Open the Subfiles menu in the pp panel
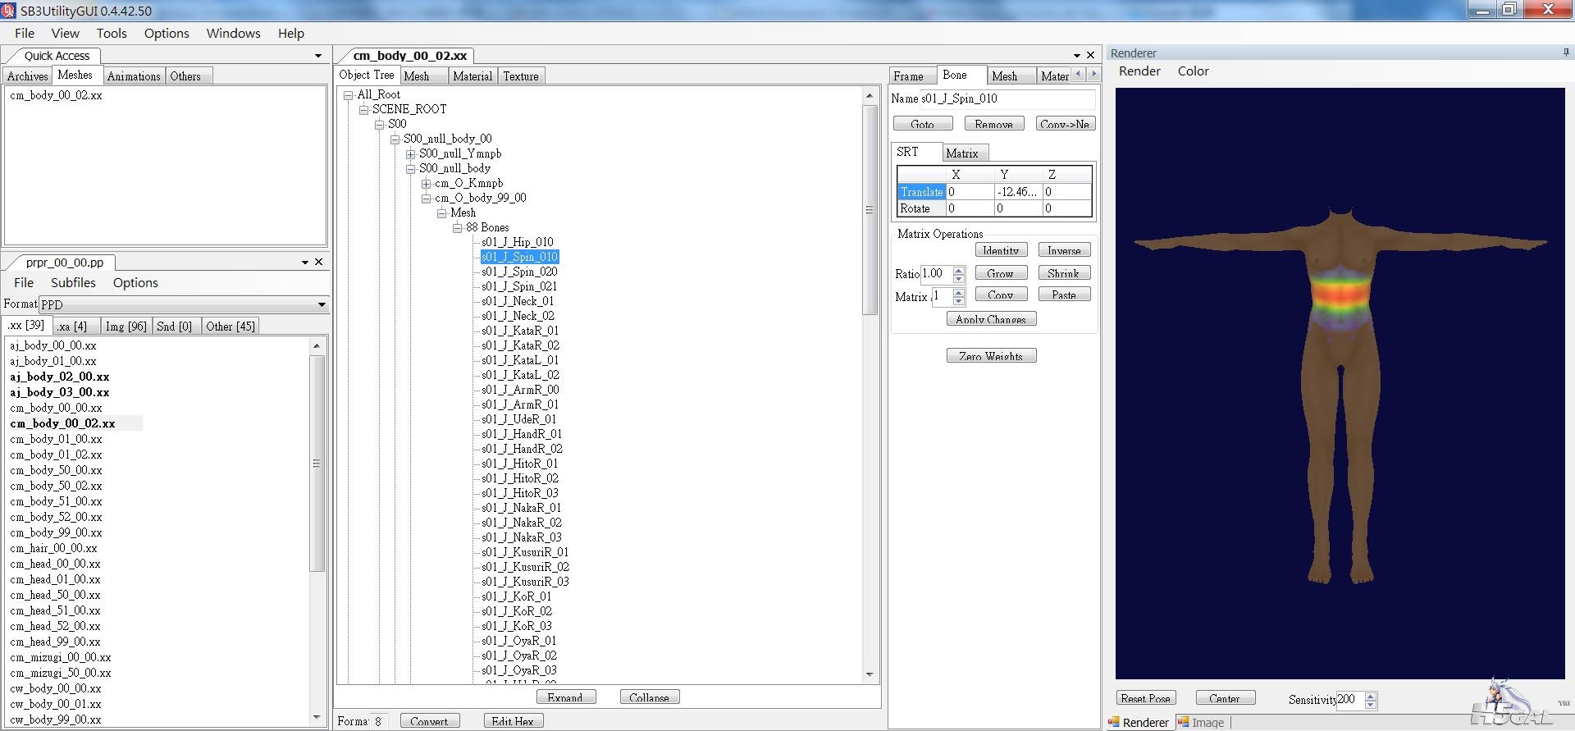The width and height of the screenshot is (1575, 731). [73, 282]
